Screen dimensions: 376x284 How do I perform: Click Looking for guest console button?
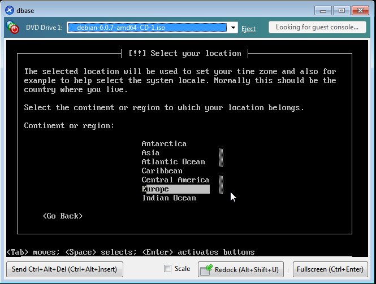pos(317,27)
